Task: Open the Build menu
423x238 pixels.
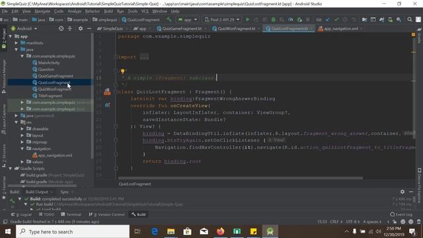Action: tap(108, 11)
